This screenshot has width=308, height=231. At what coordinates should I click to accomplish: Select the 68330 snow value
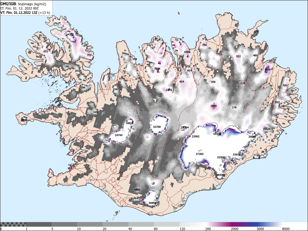220,175
